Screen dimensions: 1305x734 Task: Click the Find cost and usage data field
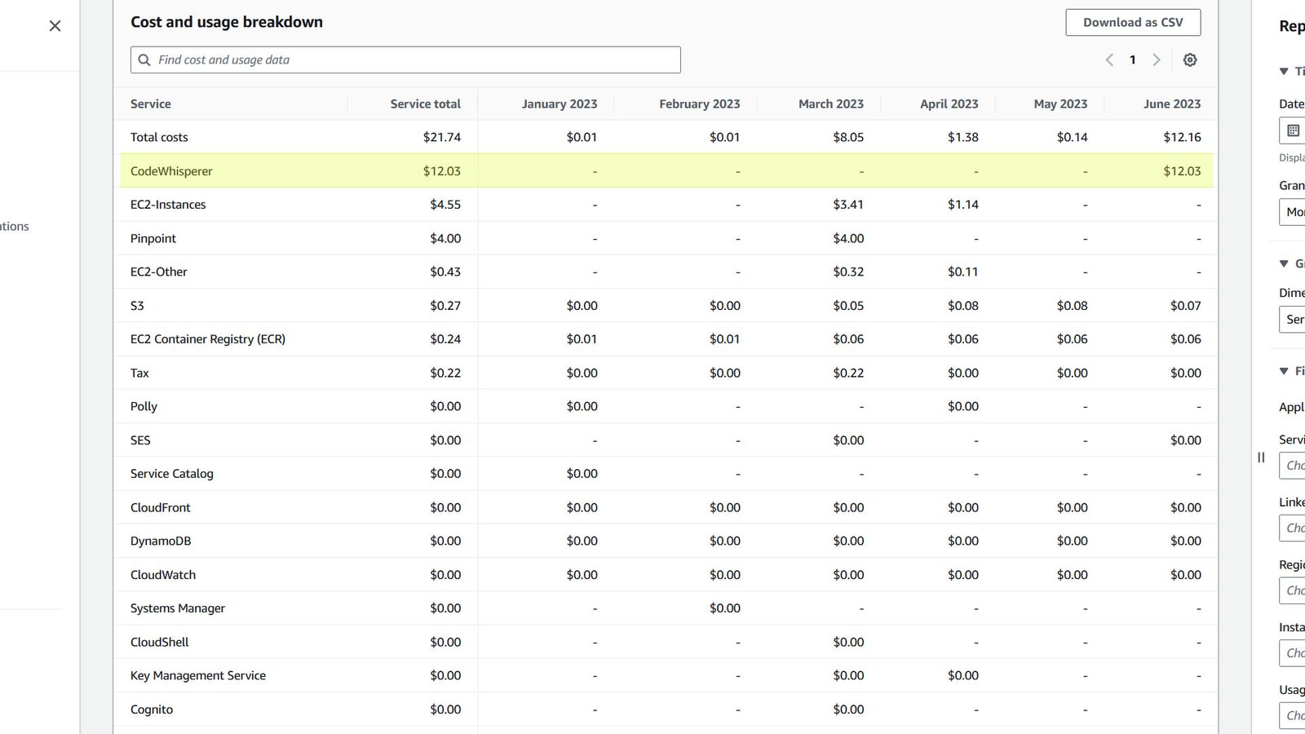[405, 60]
